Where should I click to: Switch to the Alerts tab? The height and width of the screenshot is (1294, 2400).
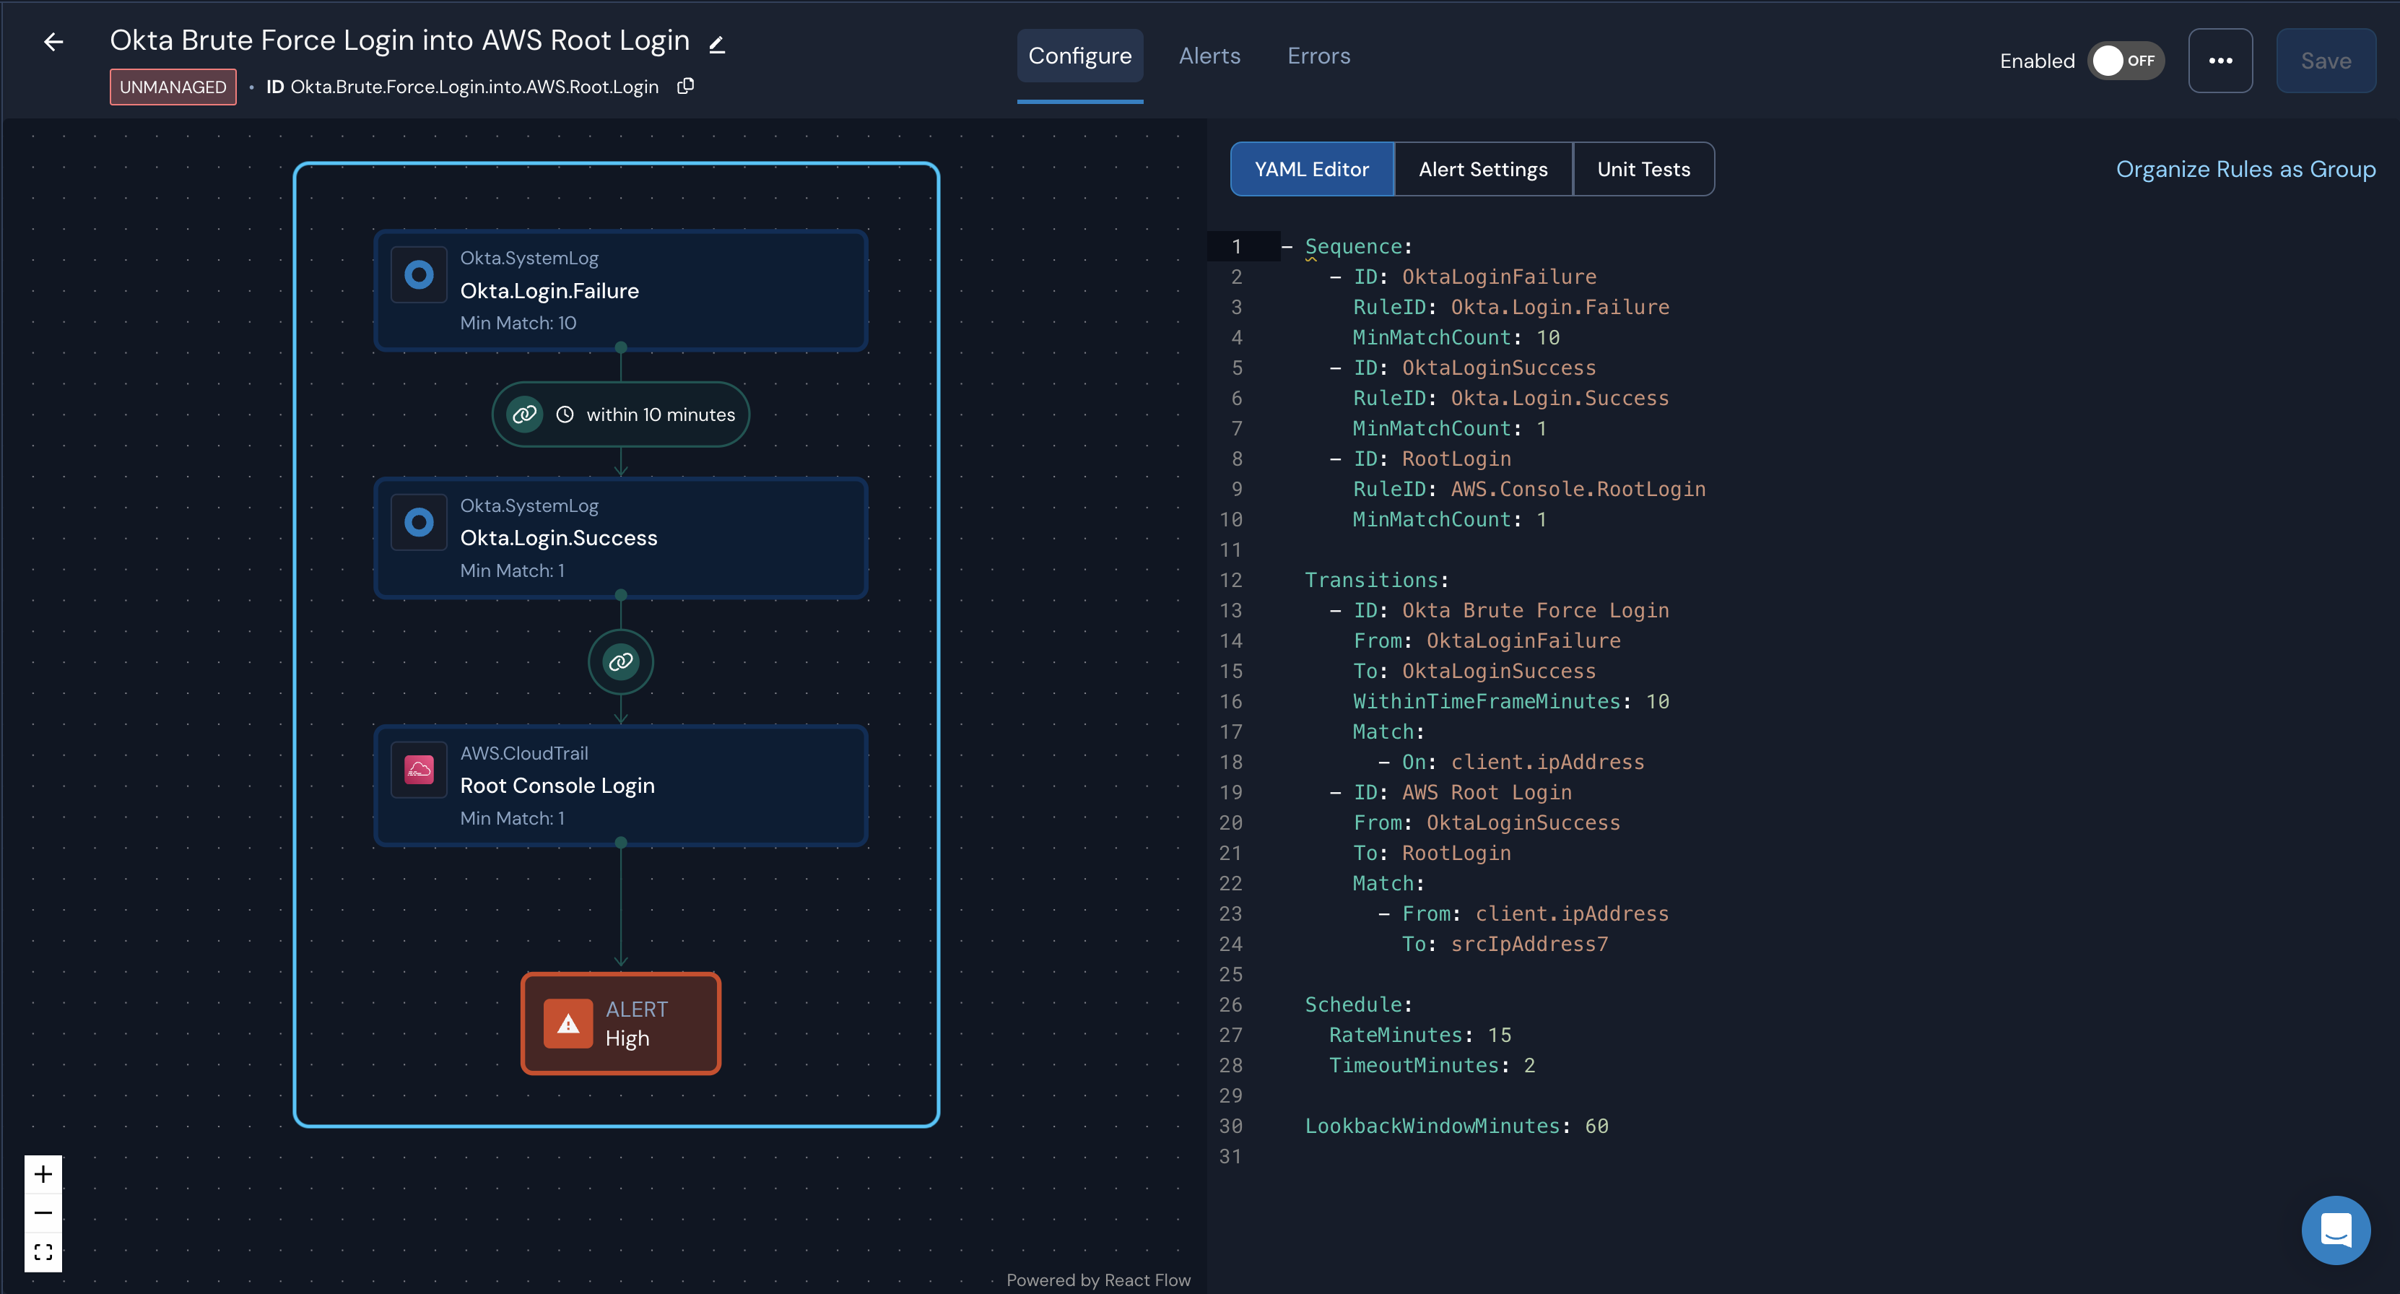pyautogui.click(x=1209, y=56)
